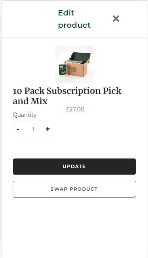Click the 10 Pack Subscription title

67,96
